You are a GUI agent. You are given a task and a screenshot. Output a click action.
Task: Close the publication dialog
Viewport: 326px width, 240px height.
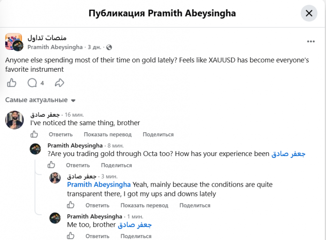coord(309,13)
